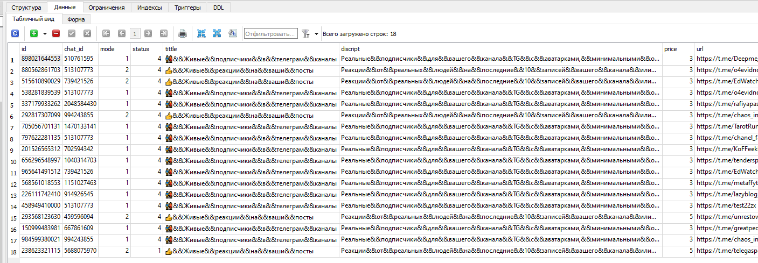The image size is (758, 263).
Task: Select url cell containing lazyblog
Action: 726,194
